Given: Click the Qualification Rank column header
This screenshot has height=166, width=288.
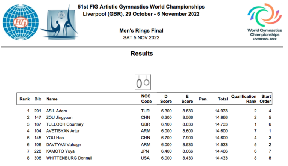Looking at the screenshot, I should pyautogui.click(x=244, y=99).
